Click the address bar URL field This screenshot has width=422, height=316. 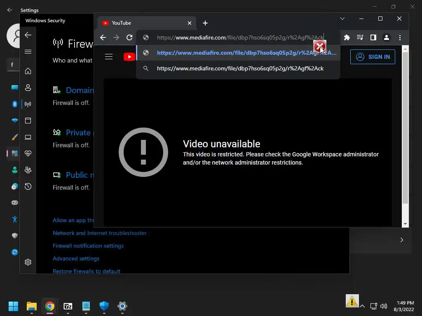[238, 37]
